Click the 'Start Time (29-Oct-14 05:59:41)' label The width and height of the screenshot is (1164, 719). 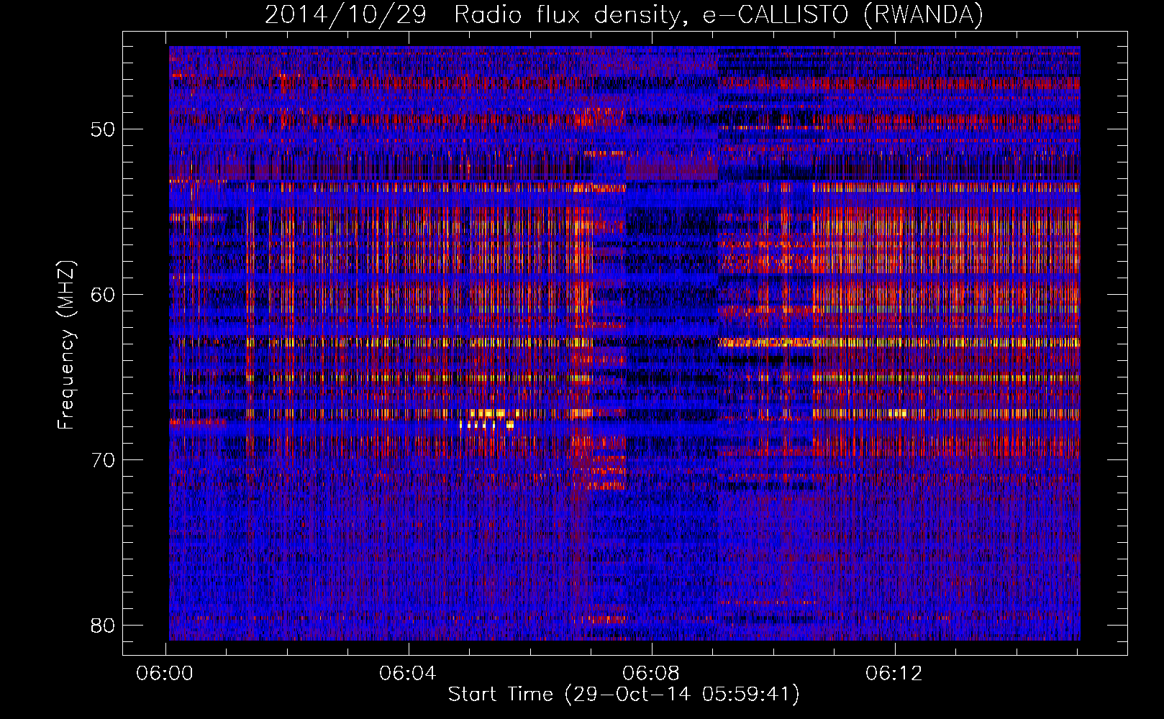(624, 695)
